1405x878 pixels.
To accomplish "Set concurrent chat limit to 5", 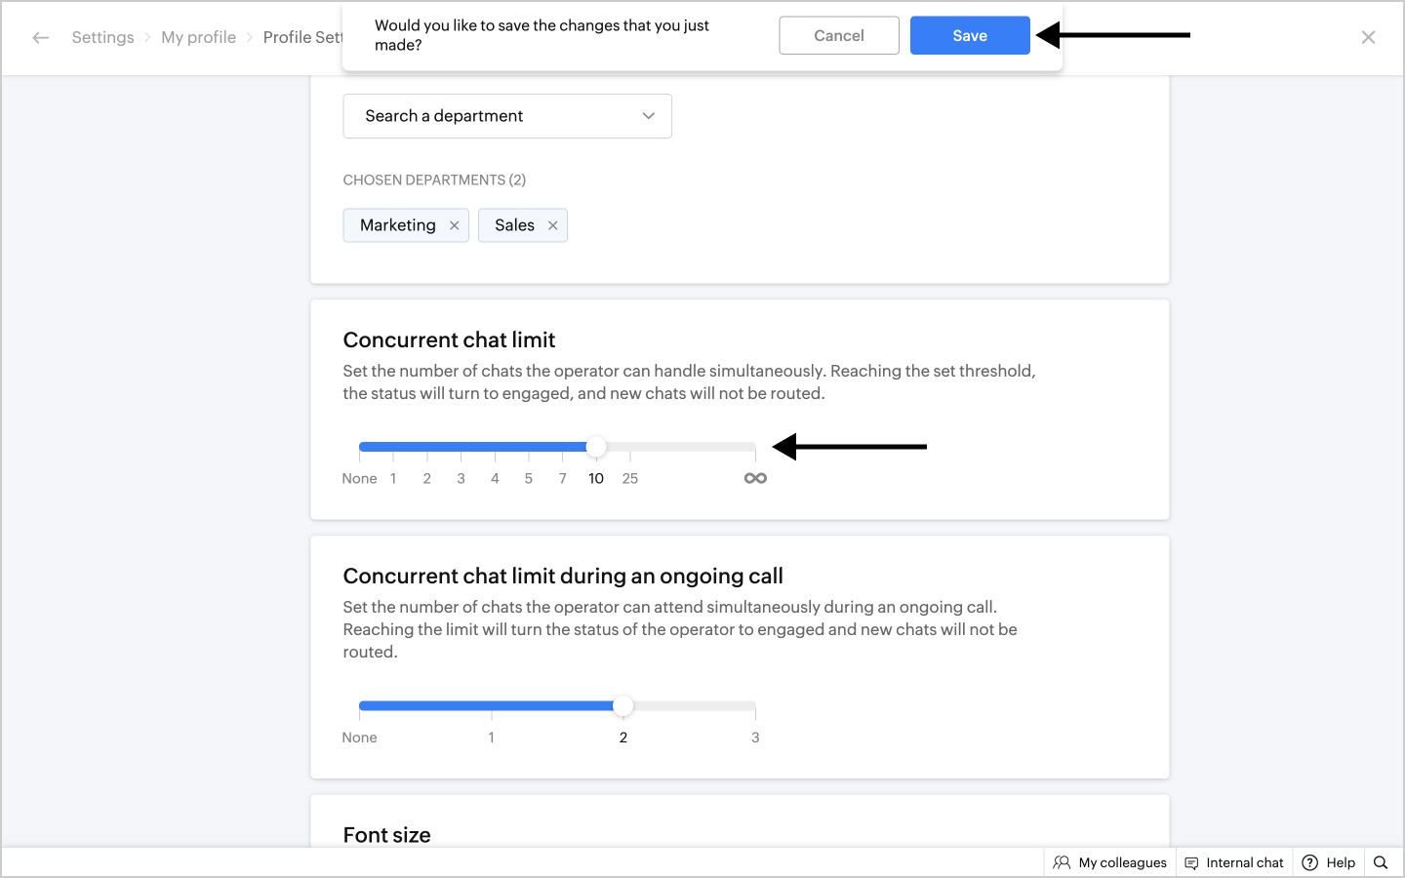I will (x=529, y=448).
